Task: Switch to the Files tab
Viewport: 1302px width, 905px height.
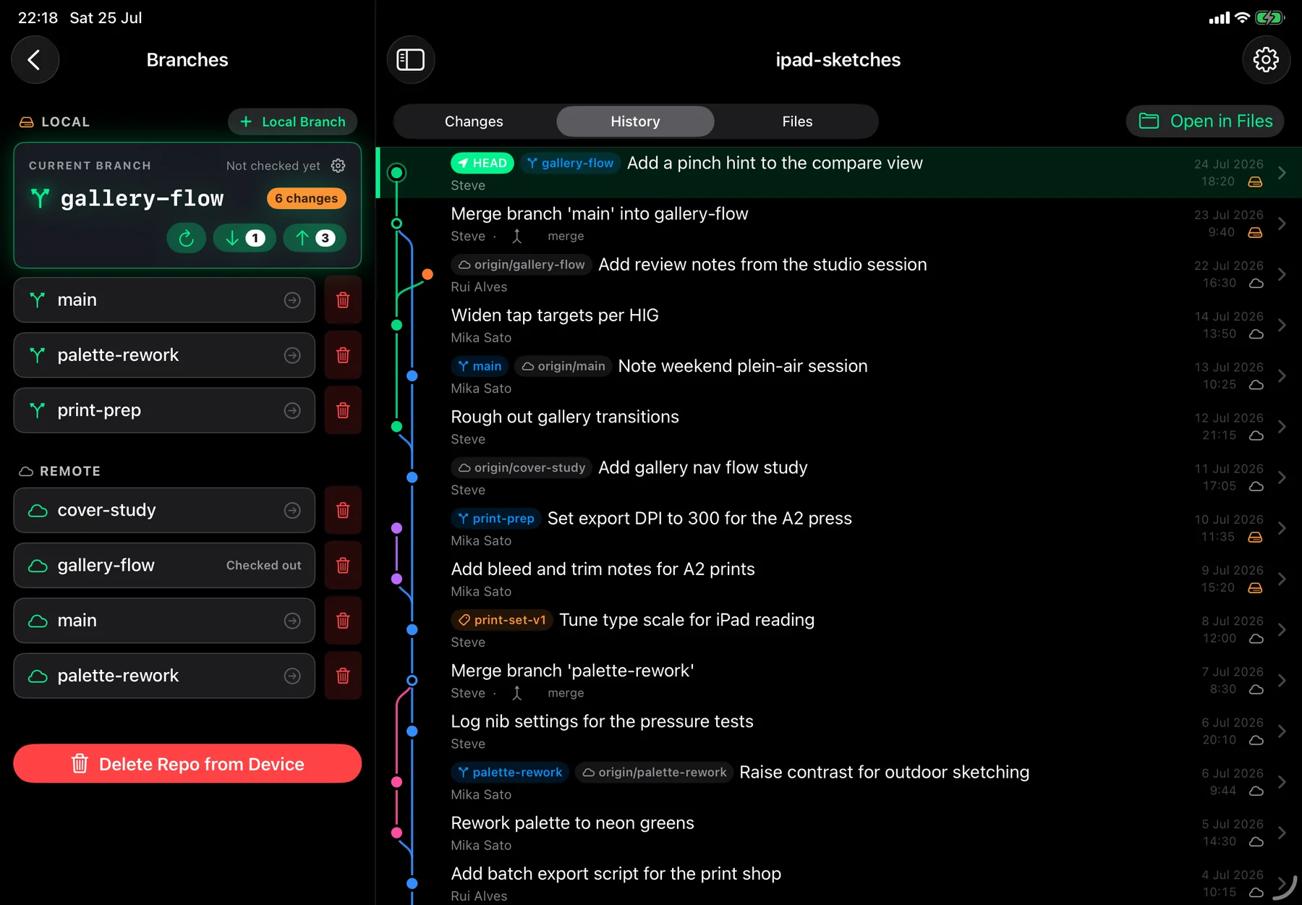Action: tap(797, 122)
